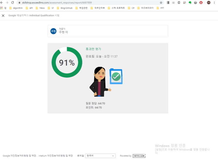Open the PPT bookmark folder

coord(160,8)
